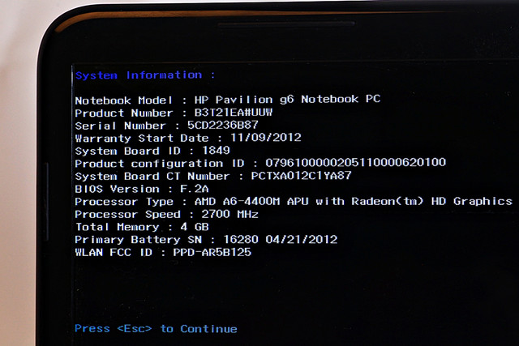Click 'Press <Esc> to Continue' prompt
This screenshot has height=346, width=519.
(x=156, y=328)
